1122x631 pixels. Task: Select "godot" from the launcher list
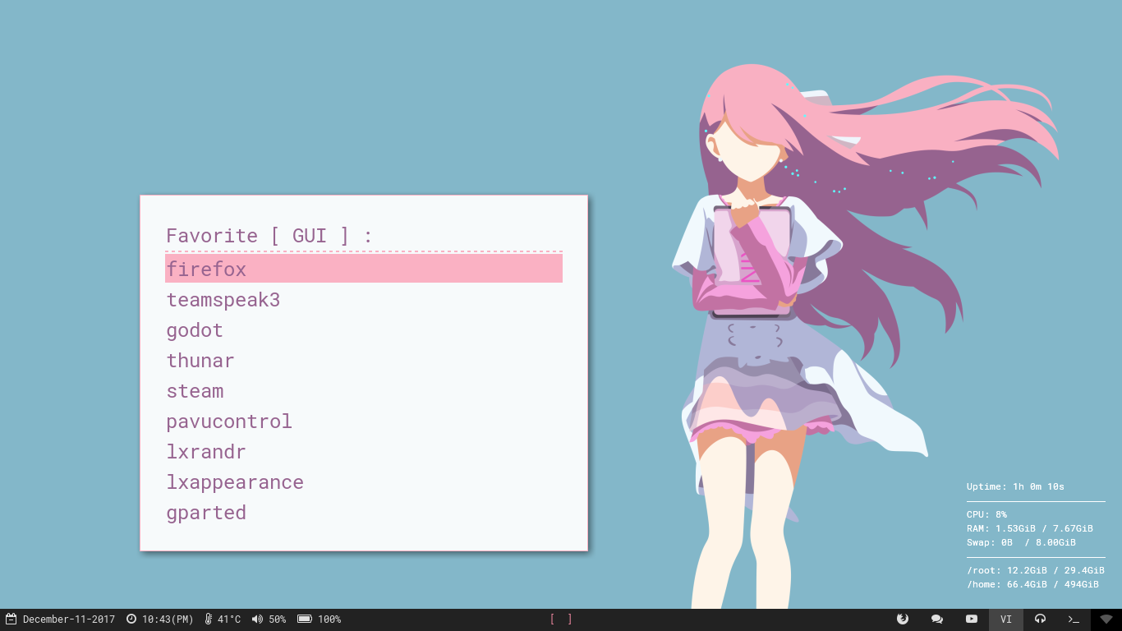click(195, 329)
